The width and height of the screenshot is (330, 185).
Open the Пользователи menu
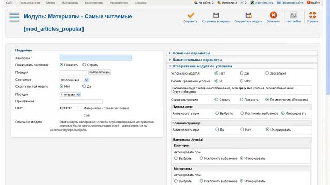click(x=29, y=3)
